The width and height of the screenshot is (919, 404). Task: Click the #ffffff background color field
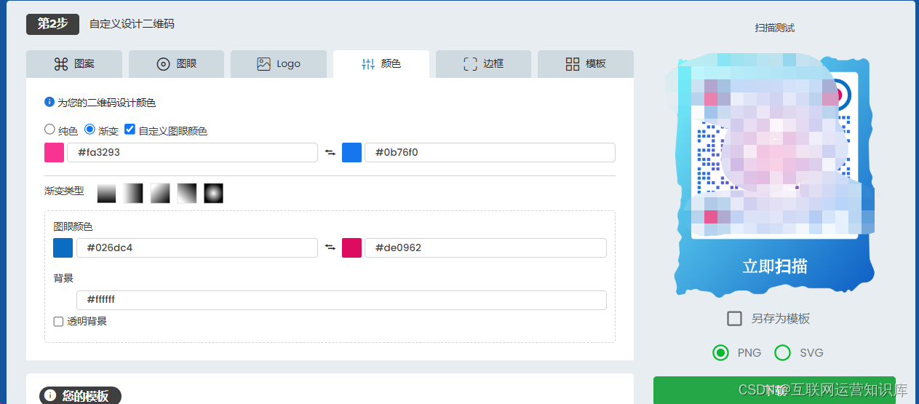[x=341, y=300]
